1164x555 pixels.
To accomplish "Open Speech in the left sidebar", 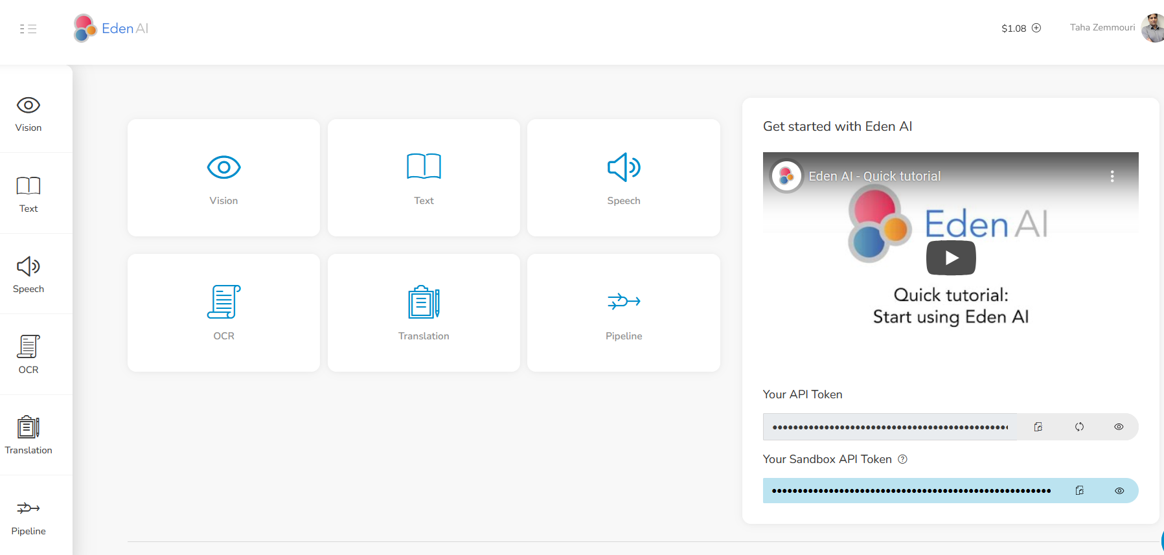I will pyautogui.click(x=29, y=276).
